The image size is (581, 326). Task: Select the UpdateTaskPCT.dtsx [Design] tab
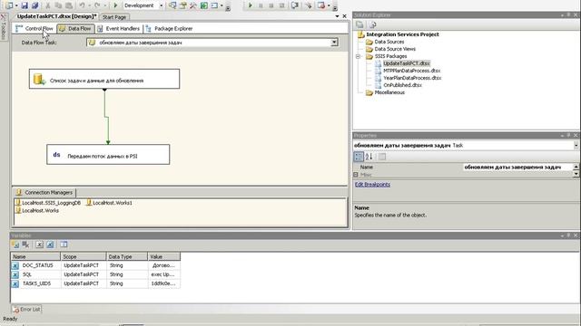tap(56, 16)
